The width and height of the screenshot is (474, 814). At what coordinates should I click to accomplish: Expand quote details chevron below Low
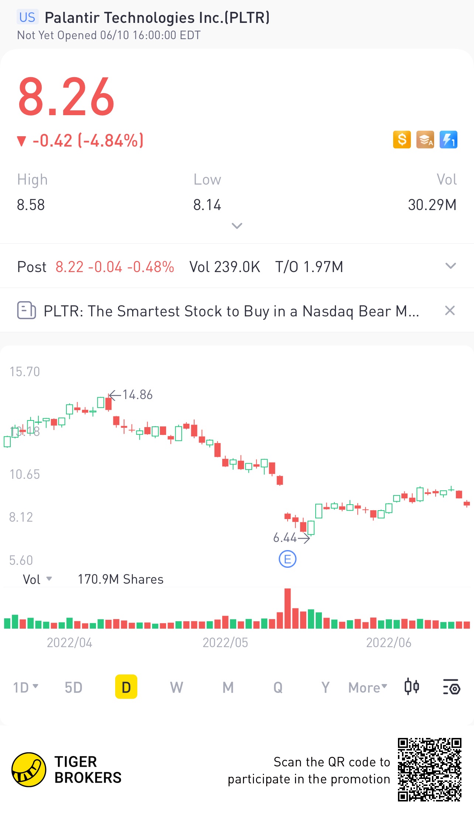[237, 226]
